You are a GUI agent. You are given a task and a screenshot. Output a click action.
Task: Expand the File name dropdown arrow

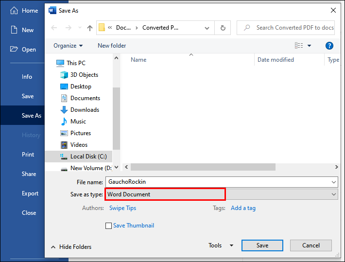coord(333,182)
